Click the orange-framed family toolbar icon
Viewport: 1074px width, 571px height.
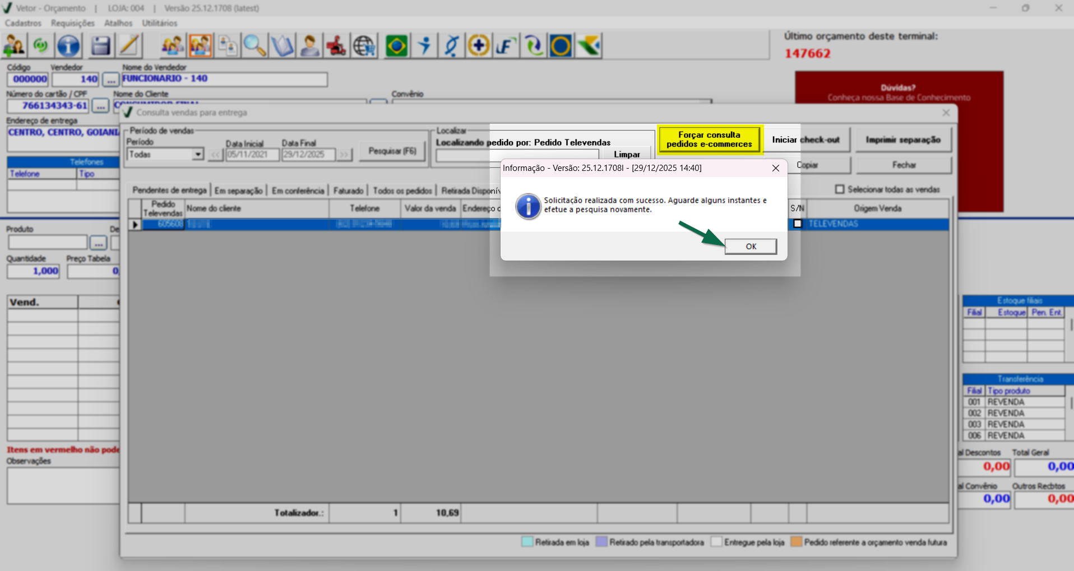(200, 46)
